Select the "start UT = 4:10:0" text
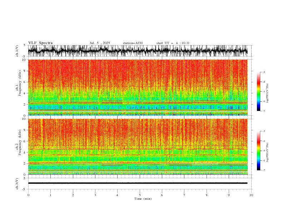This screenshot has height=219, width=283. click(173, 43)
